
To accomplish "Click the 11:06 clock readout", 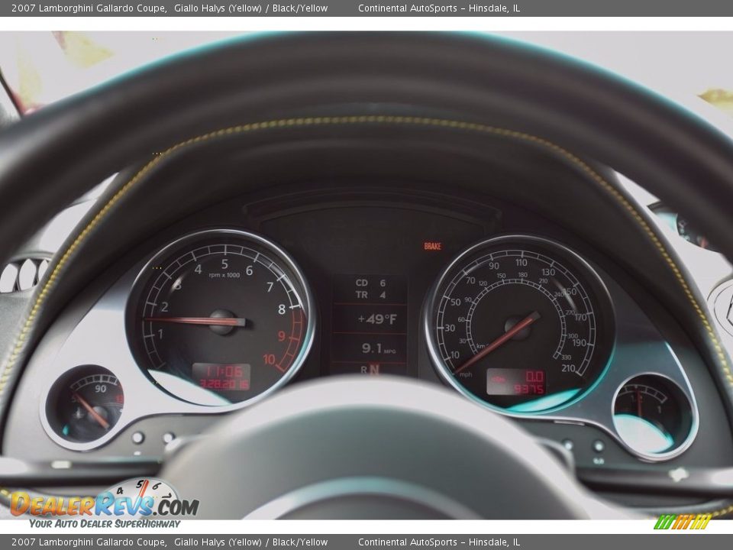I will tap(224, 372).
